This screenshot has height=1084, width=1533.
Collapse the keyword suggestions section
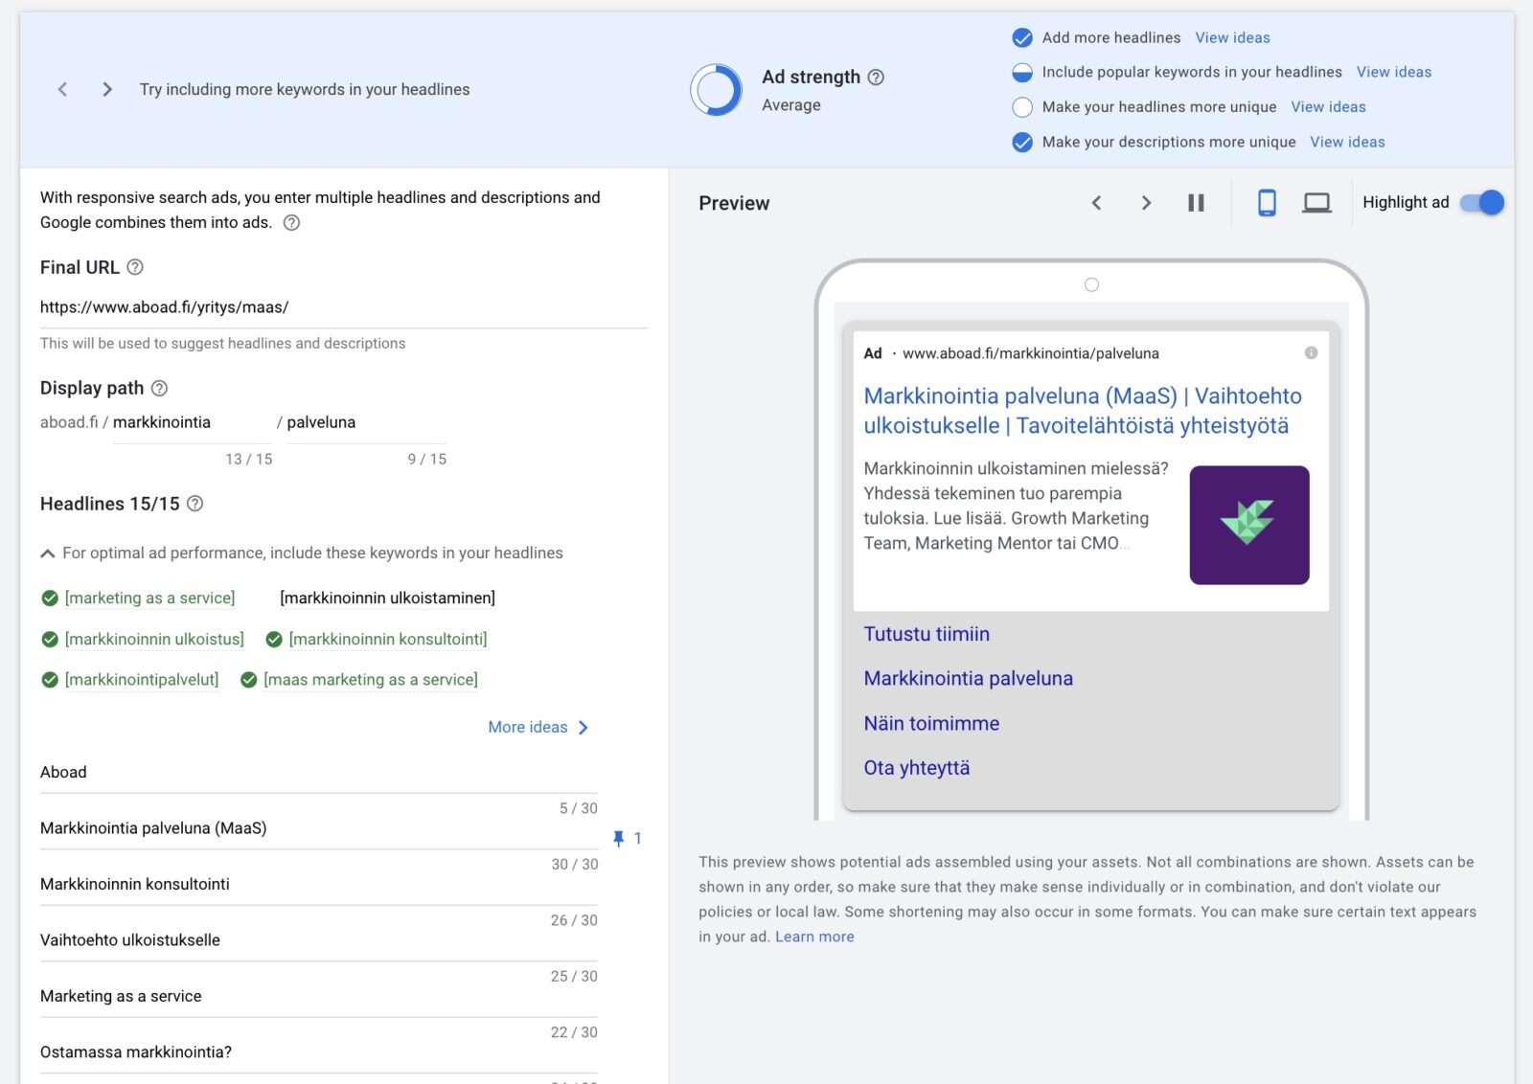(x=48, y=553)
